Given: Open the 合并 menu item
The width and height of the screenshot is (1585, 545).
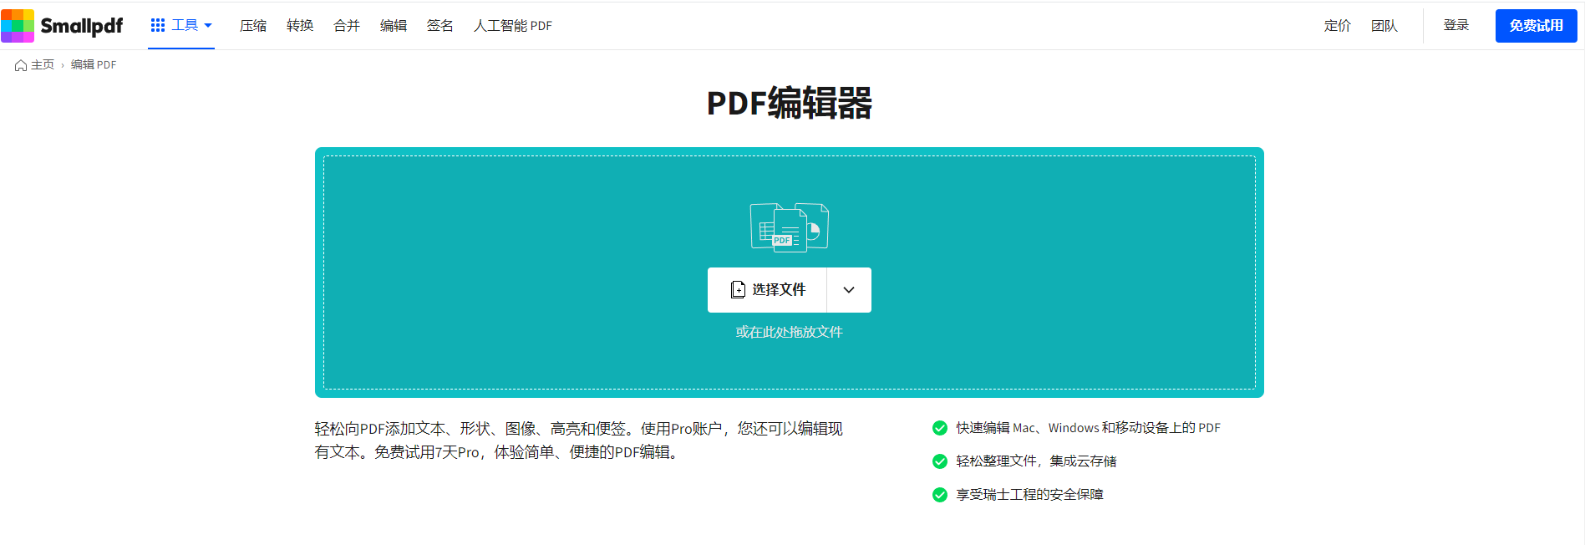Looking at the screenshot, I should [x=347, y=26].
